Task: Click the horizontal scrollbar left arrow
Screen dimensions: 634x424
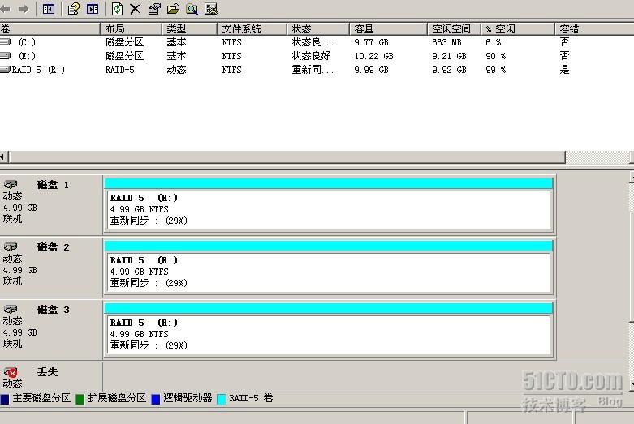Action: click(4, 157)
